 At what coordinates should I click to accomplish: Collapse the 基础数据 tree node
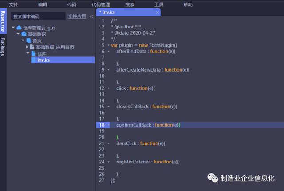tap(18, 34)
